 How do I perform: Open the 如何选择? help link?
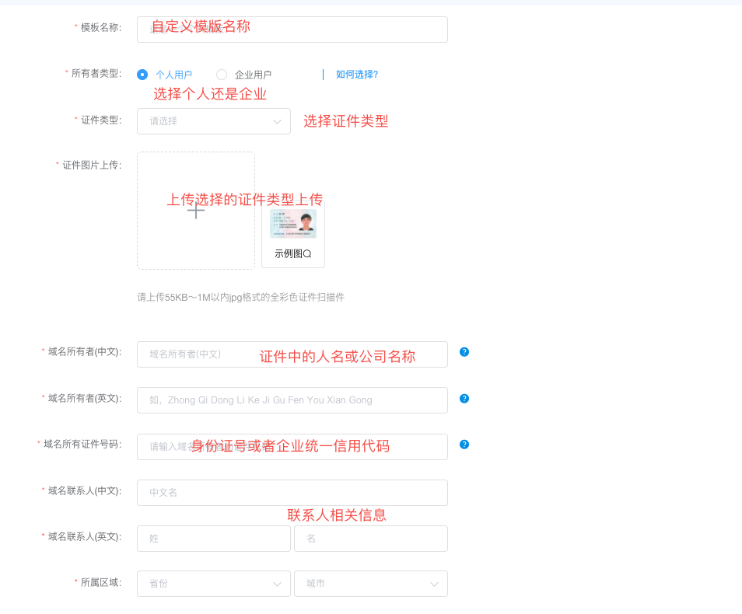[x=357, y=75]
